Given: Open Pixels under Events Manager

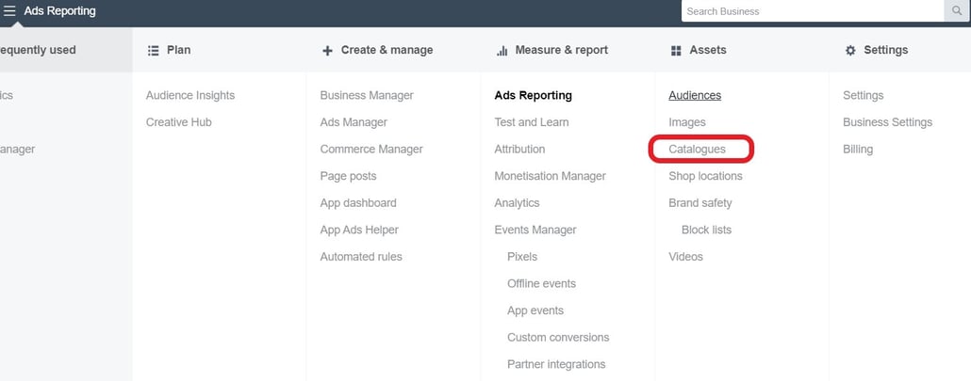Looking at the screenshot, I should [522, 256].
